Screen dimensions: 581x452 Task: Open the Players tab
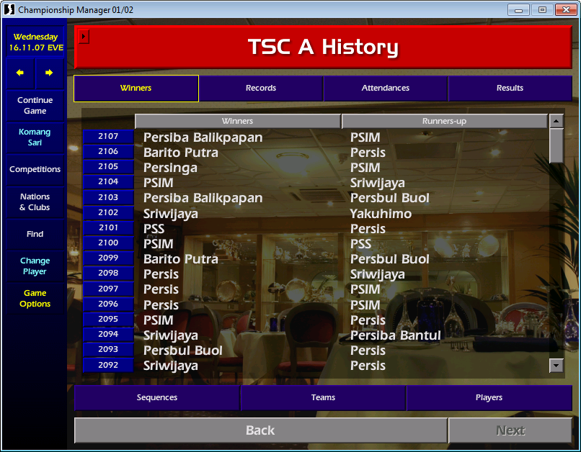pyautogui.click(x=489, y=397)
